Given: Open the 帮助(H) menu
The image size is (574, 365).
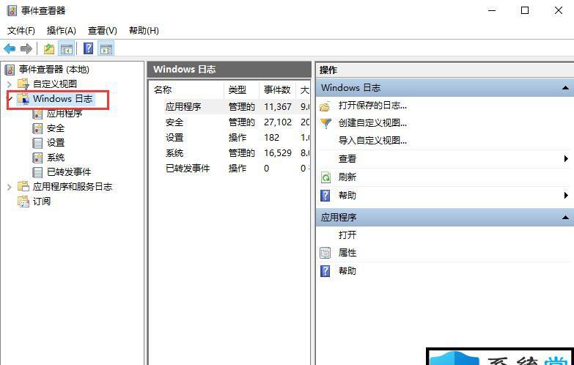Looking at the screenshot, I should tap(144, 30).
